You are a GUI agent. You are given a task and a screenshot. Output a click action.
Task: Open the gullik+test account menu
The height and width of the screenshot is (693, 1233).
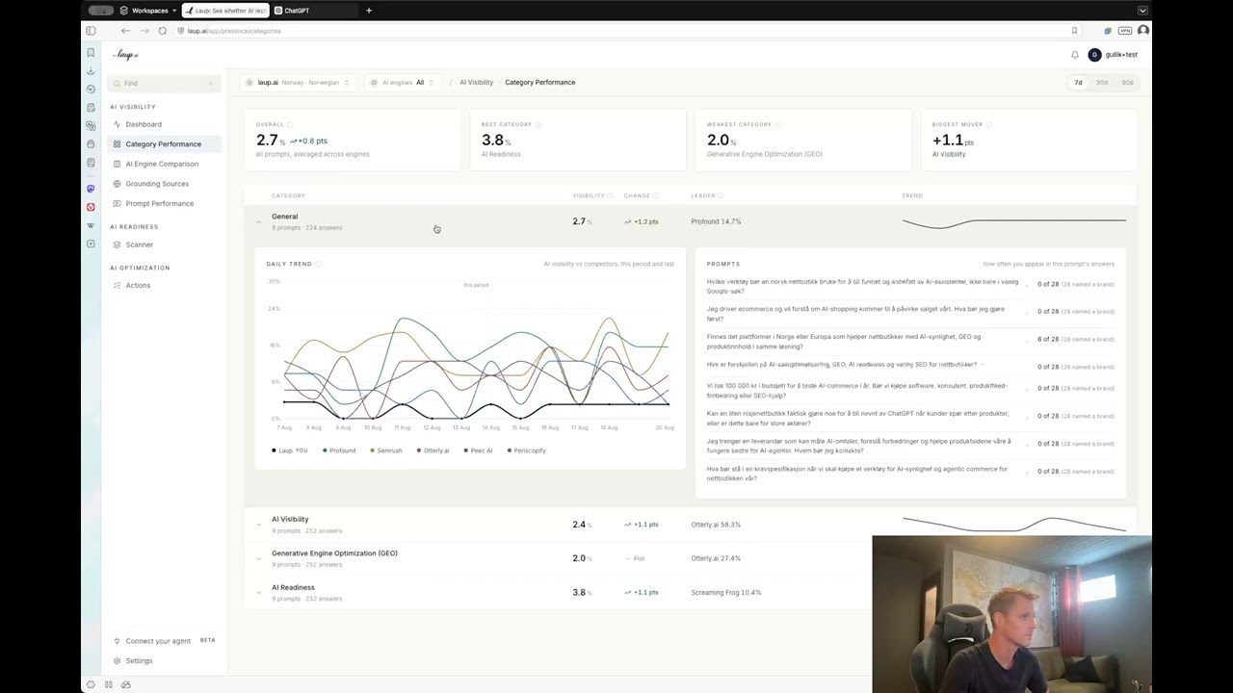tap(1114, 55)
